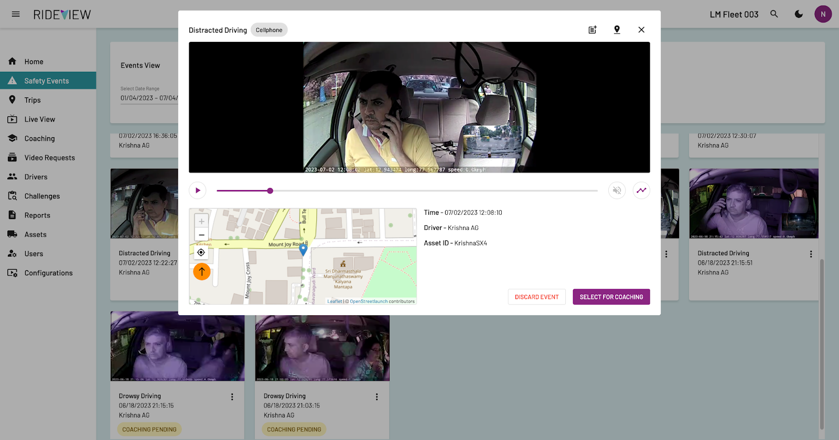Click the orange arrow direction button
This screenshot has height=440, width=839.
(x=202, y=272)
